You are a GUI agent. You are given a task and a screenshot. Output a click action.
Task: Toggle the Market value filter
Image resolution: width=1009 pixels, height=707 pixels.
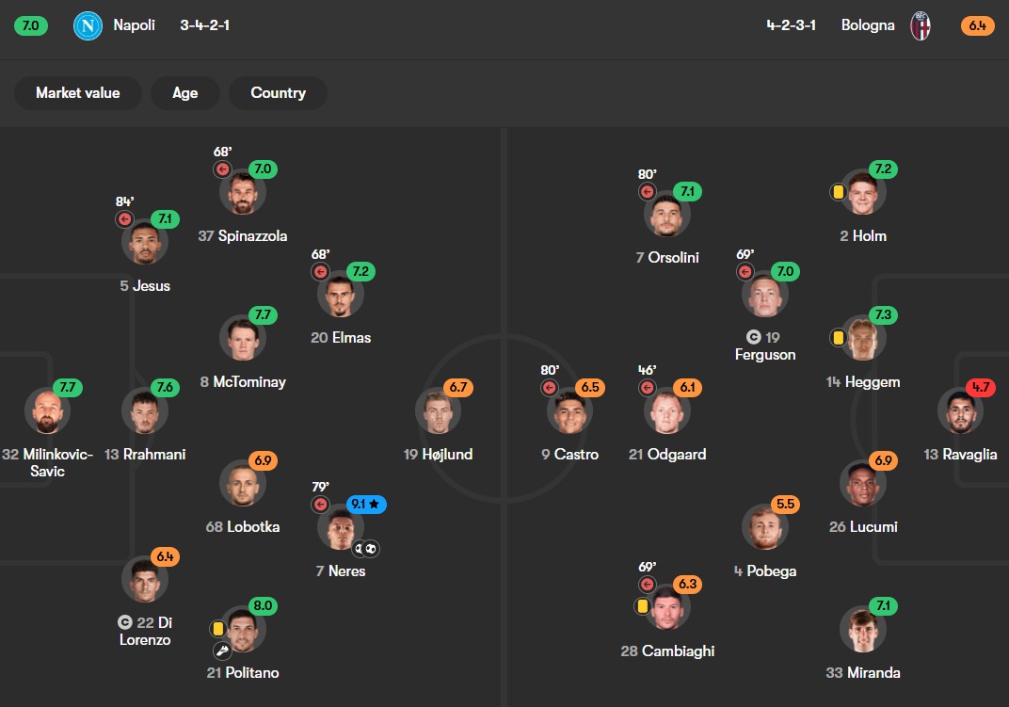pos(78,93)
